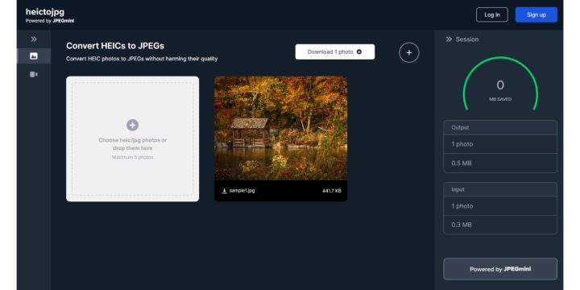Screen dimensions: 580x290
Task: Click Powered by JPEGmini under logo
Action: coord(50,21)
